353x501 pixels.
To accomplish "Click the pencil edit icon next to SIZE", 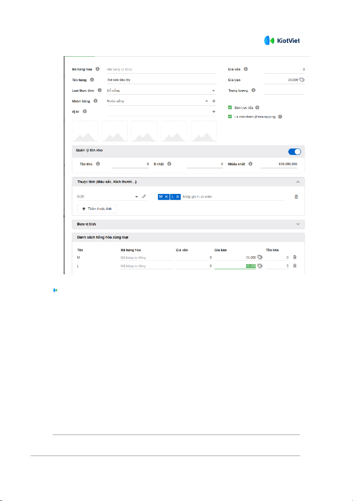I will [x=144, y=196].
